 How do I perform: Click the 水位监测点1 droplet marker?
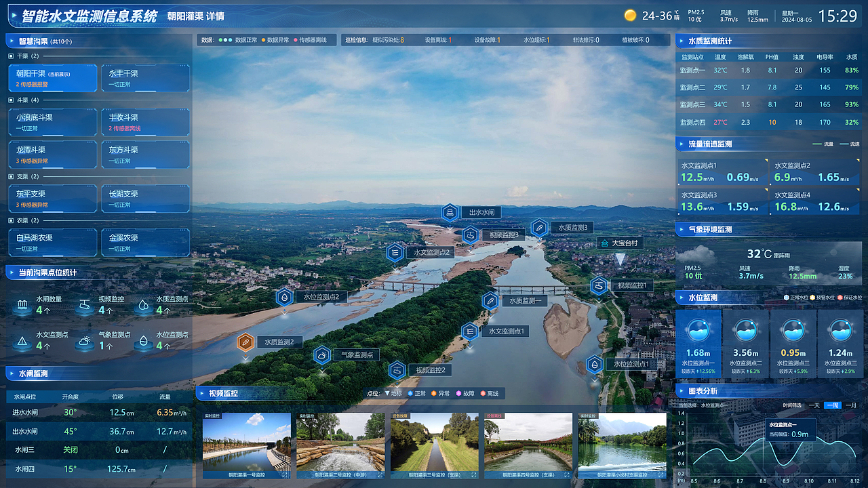(595, 364)
